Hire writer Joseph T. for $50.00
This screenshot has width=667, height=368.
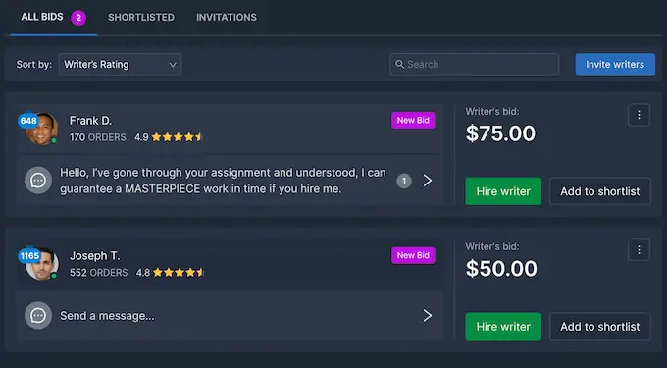tap(503, 327)
